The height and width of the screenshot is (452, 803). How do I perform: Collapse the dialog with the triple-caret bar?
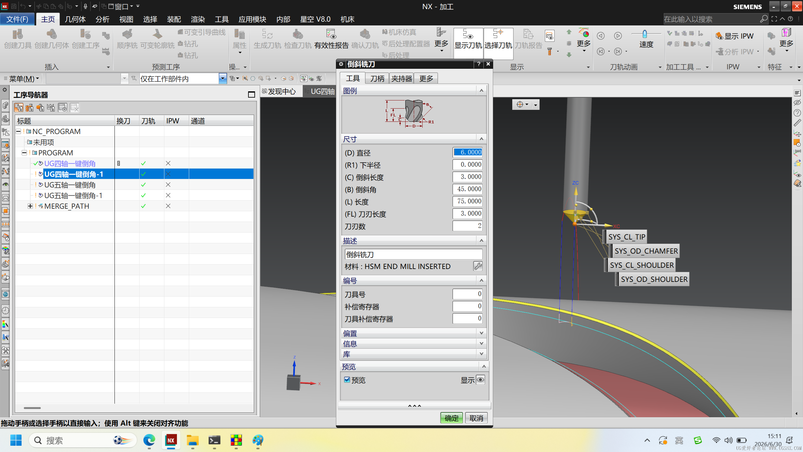(x=414, y=406)
